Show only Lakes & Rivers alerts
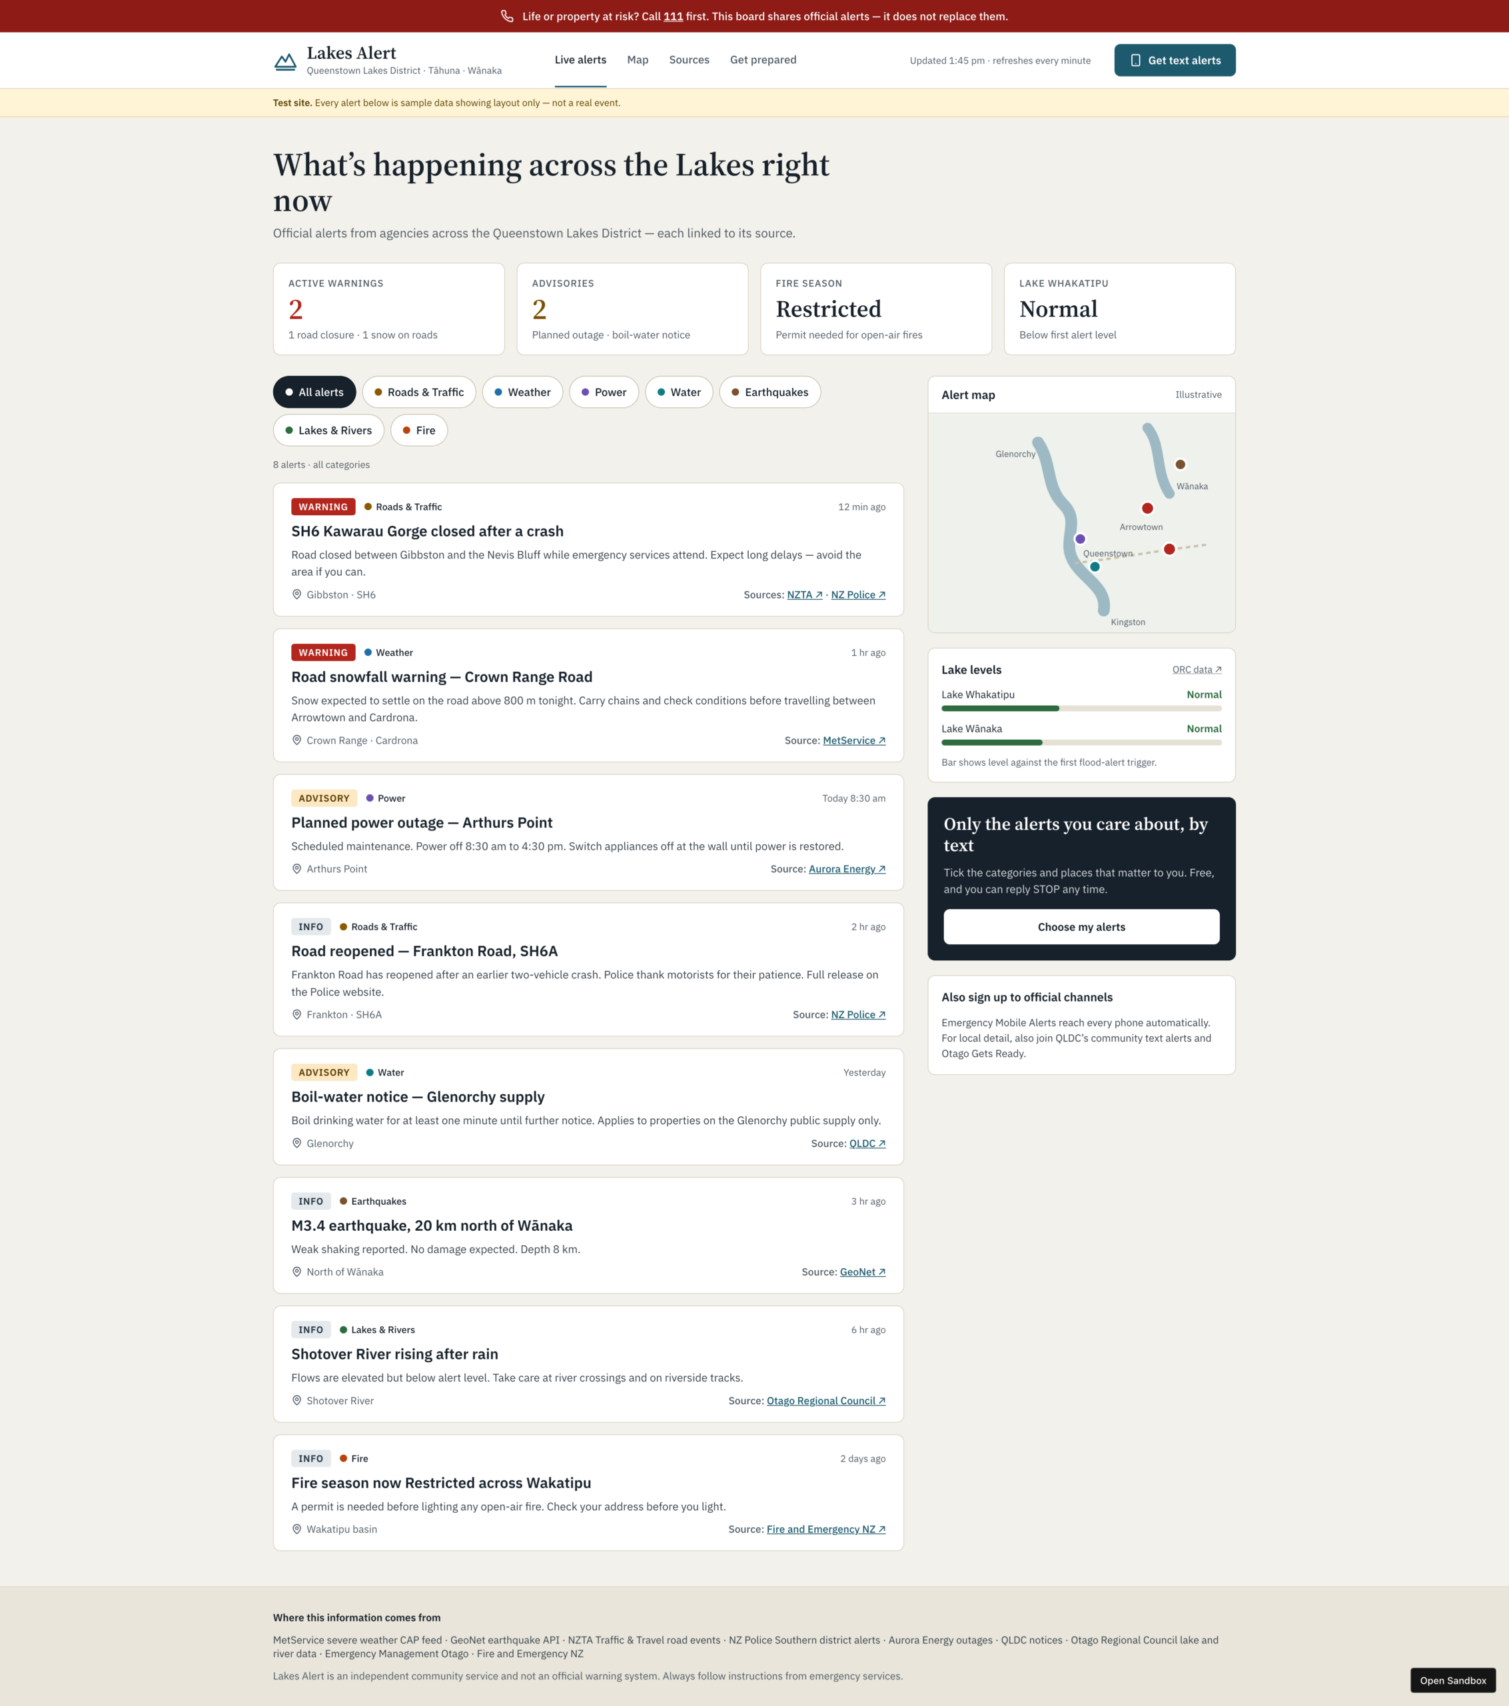Screen dimensions: 1509x1706 click(329, 430)
